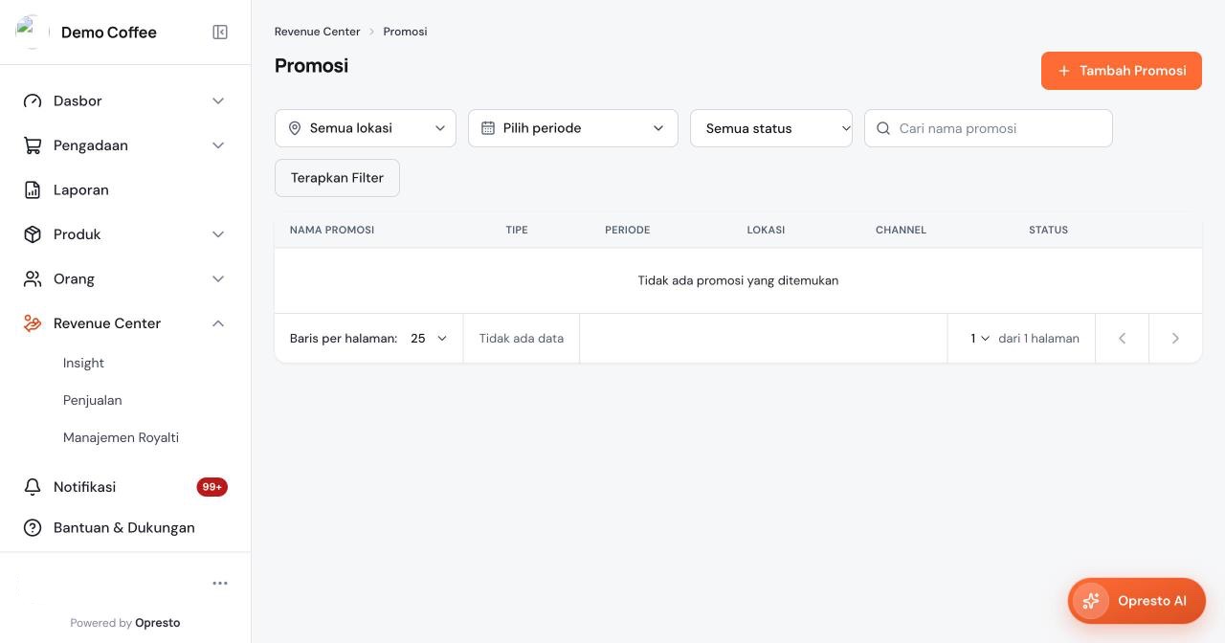Click the Demo Coffee business name

coord(109,33)
